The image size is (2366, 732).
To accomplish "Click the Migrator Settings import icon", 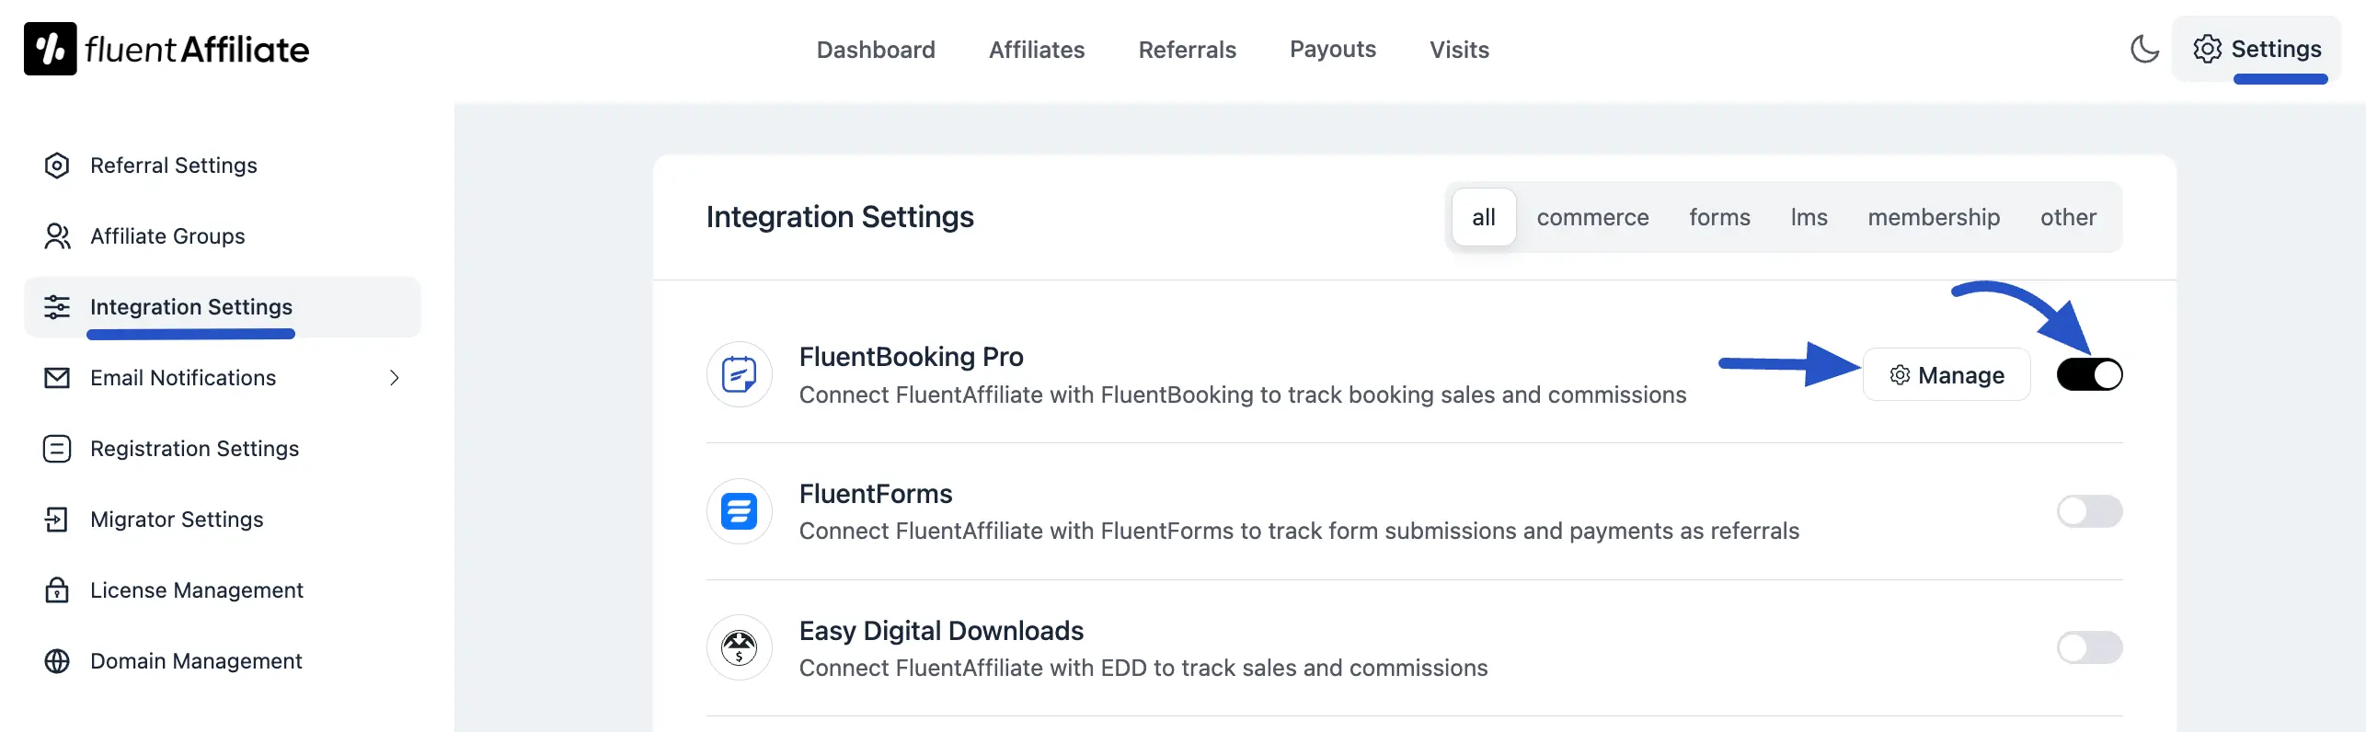I will (57, 520).
